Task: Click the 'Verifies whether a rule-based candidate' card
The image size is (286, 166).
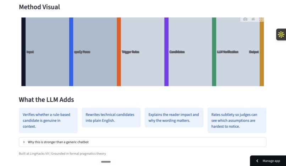Action: coord(48,121)
